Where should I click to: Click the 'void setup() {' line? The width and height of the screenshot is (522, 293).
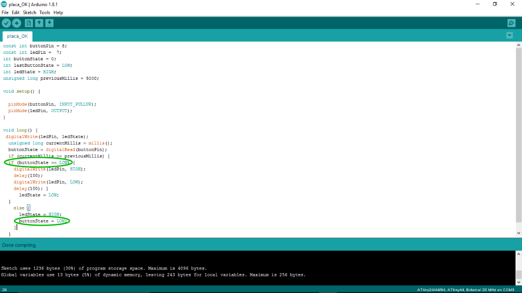coord(21,92)
